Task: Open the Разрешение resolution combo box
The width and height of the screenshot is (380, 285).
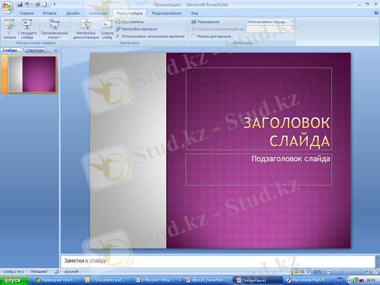Action: pos(270,22)
